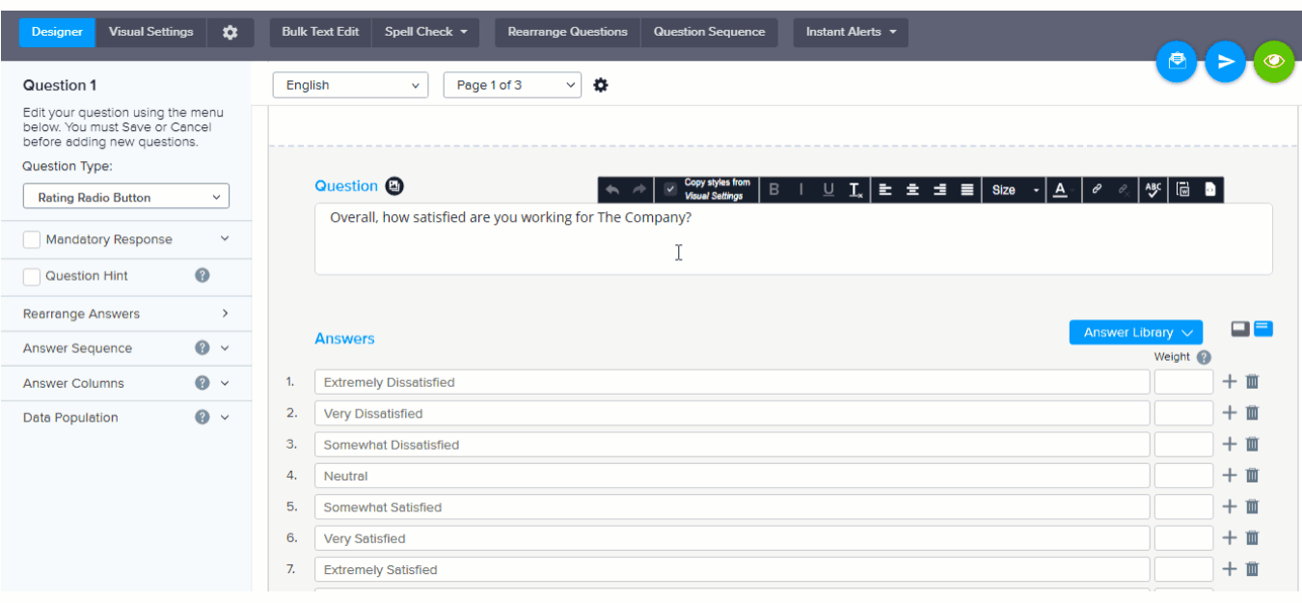Tick the Question Hint checkbox
Viewport: 1302px width, 603px height.
point(32,276)
